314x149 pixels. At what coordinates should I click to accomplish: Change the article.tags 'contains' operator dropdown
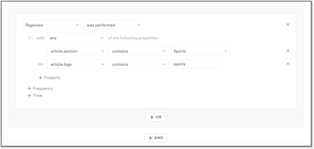point(139,64)
